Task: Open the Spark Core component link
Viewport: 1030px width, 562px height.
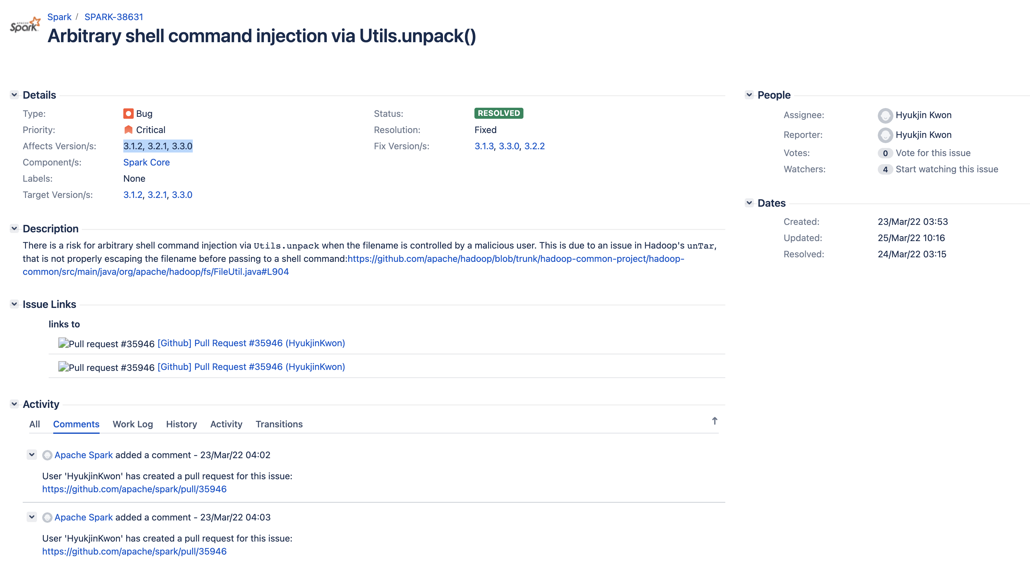Action: (146, 162)
